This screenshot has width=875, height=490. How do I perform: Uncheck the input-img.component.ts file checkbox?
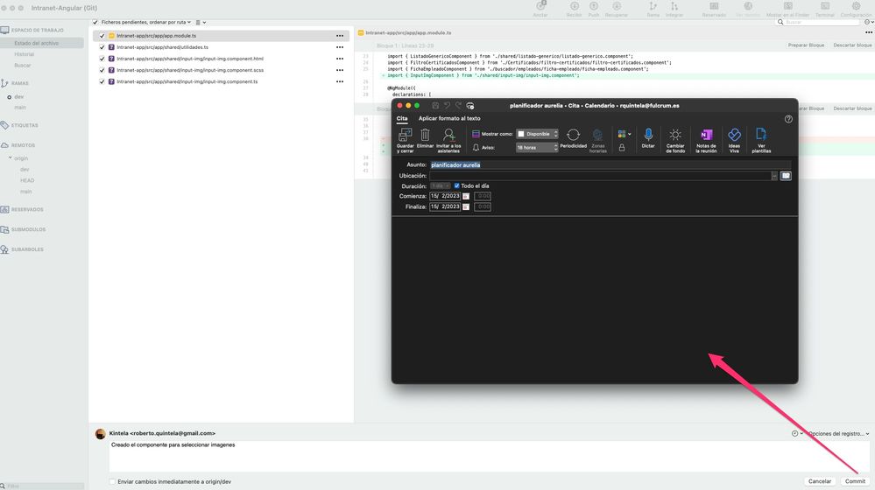[102, 81]
